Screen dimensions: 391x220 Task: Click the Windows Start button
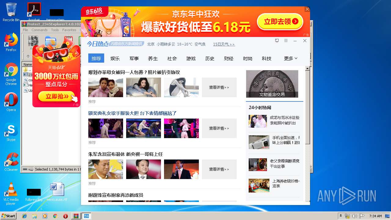point(8,216)
